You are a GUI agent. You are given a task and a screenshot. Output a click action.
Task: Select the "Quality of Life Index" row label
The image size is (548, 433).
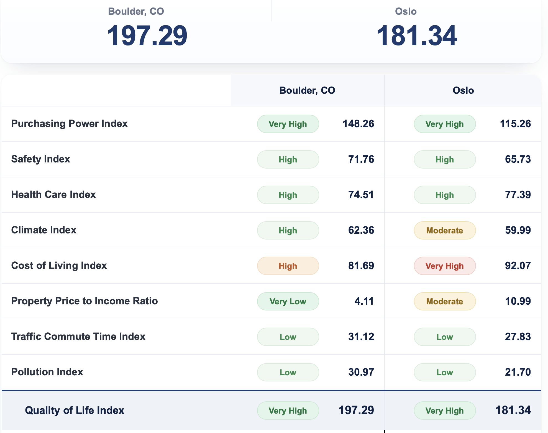pyautogui.click(x=75, y=410)
